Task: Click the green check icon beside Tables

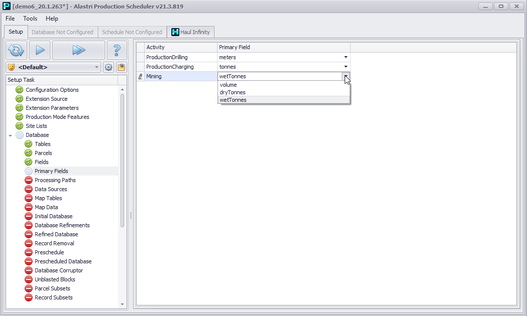Action: [x=29, y=144]
